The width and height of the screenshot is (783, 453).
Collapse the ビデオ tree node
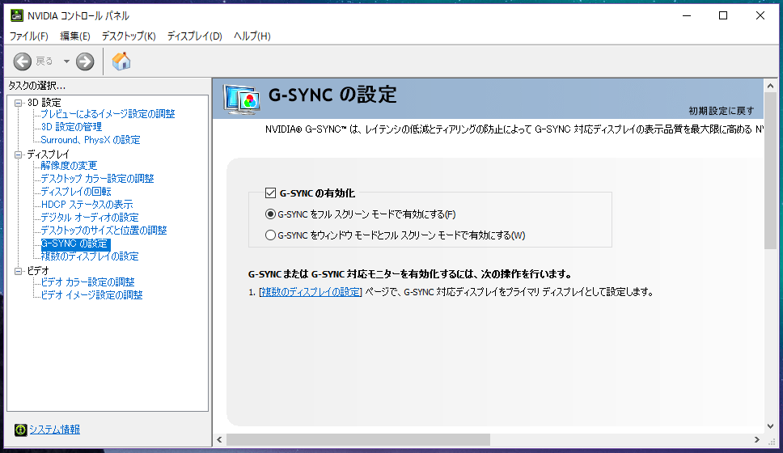click(19, 271)
